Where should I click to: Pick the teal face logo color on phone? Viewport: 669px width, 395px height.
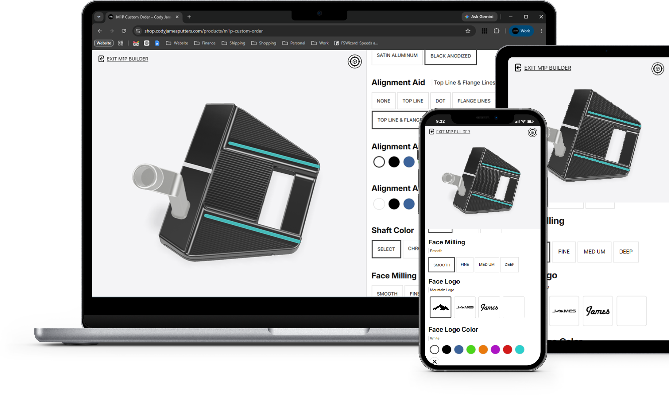(x=520, y=350)
